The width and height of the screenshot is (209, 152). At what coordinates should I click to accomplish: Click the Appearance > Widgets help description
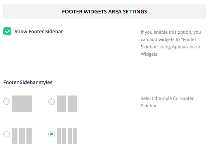171,43
